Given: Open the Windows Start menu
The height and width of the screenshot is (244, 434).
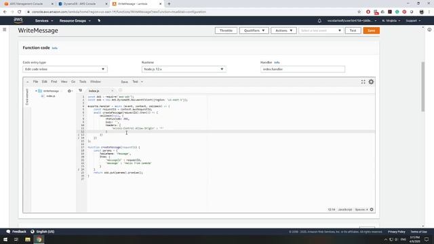Looking at the screenshot, I should coord(5,239).
